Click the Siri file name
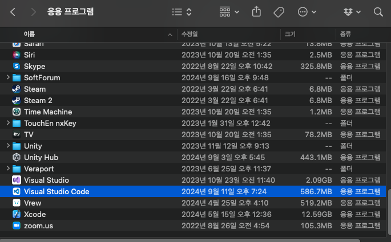This screenshot has height=242, width=391. 30,55
